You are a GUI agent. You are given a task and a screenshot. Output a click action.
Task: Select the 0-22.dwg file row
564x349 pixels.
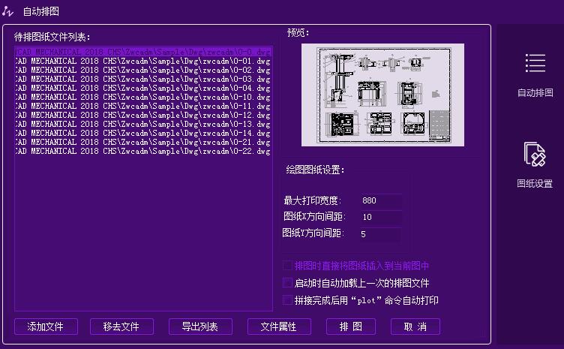[x=143, y=151]
